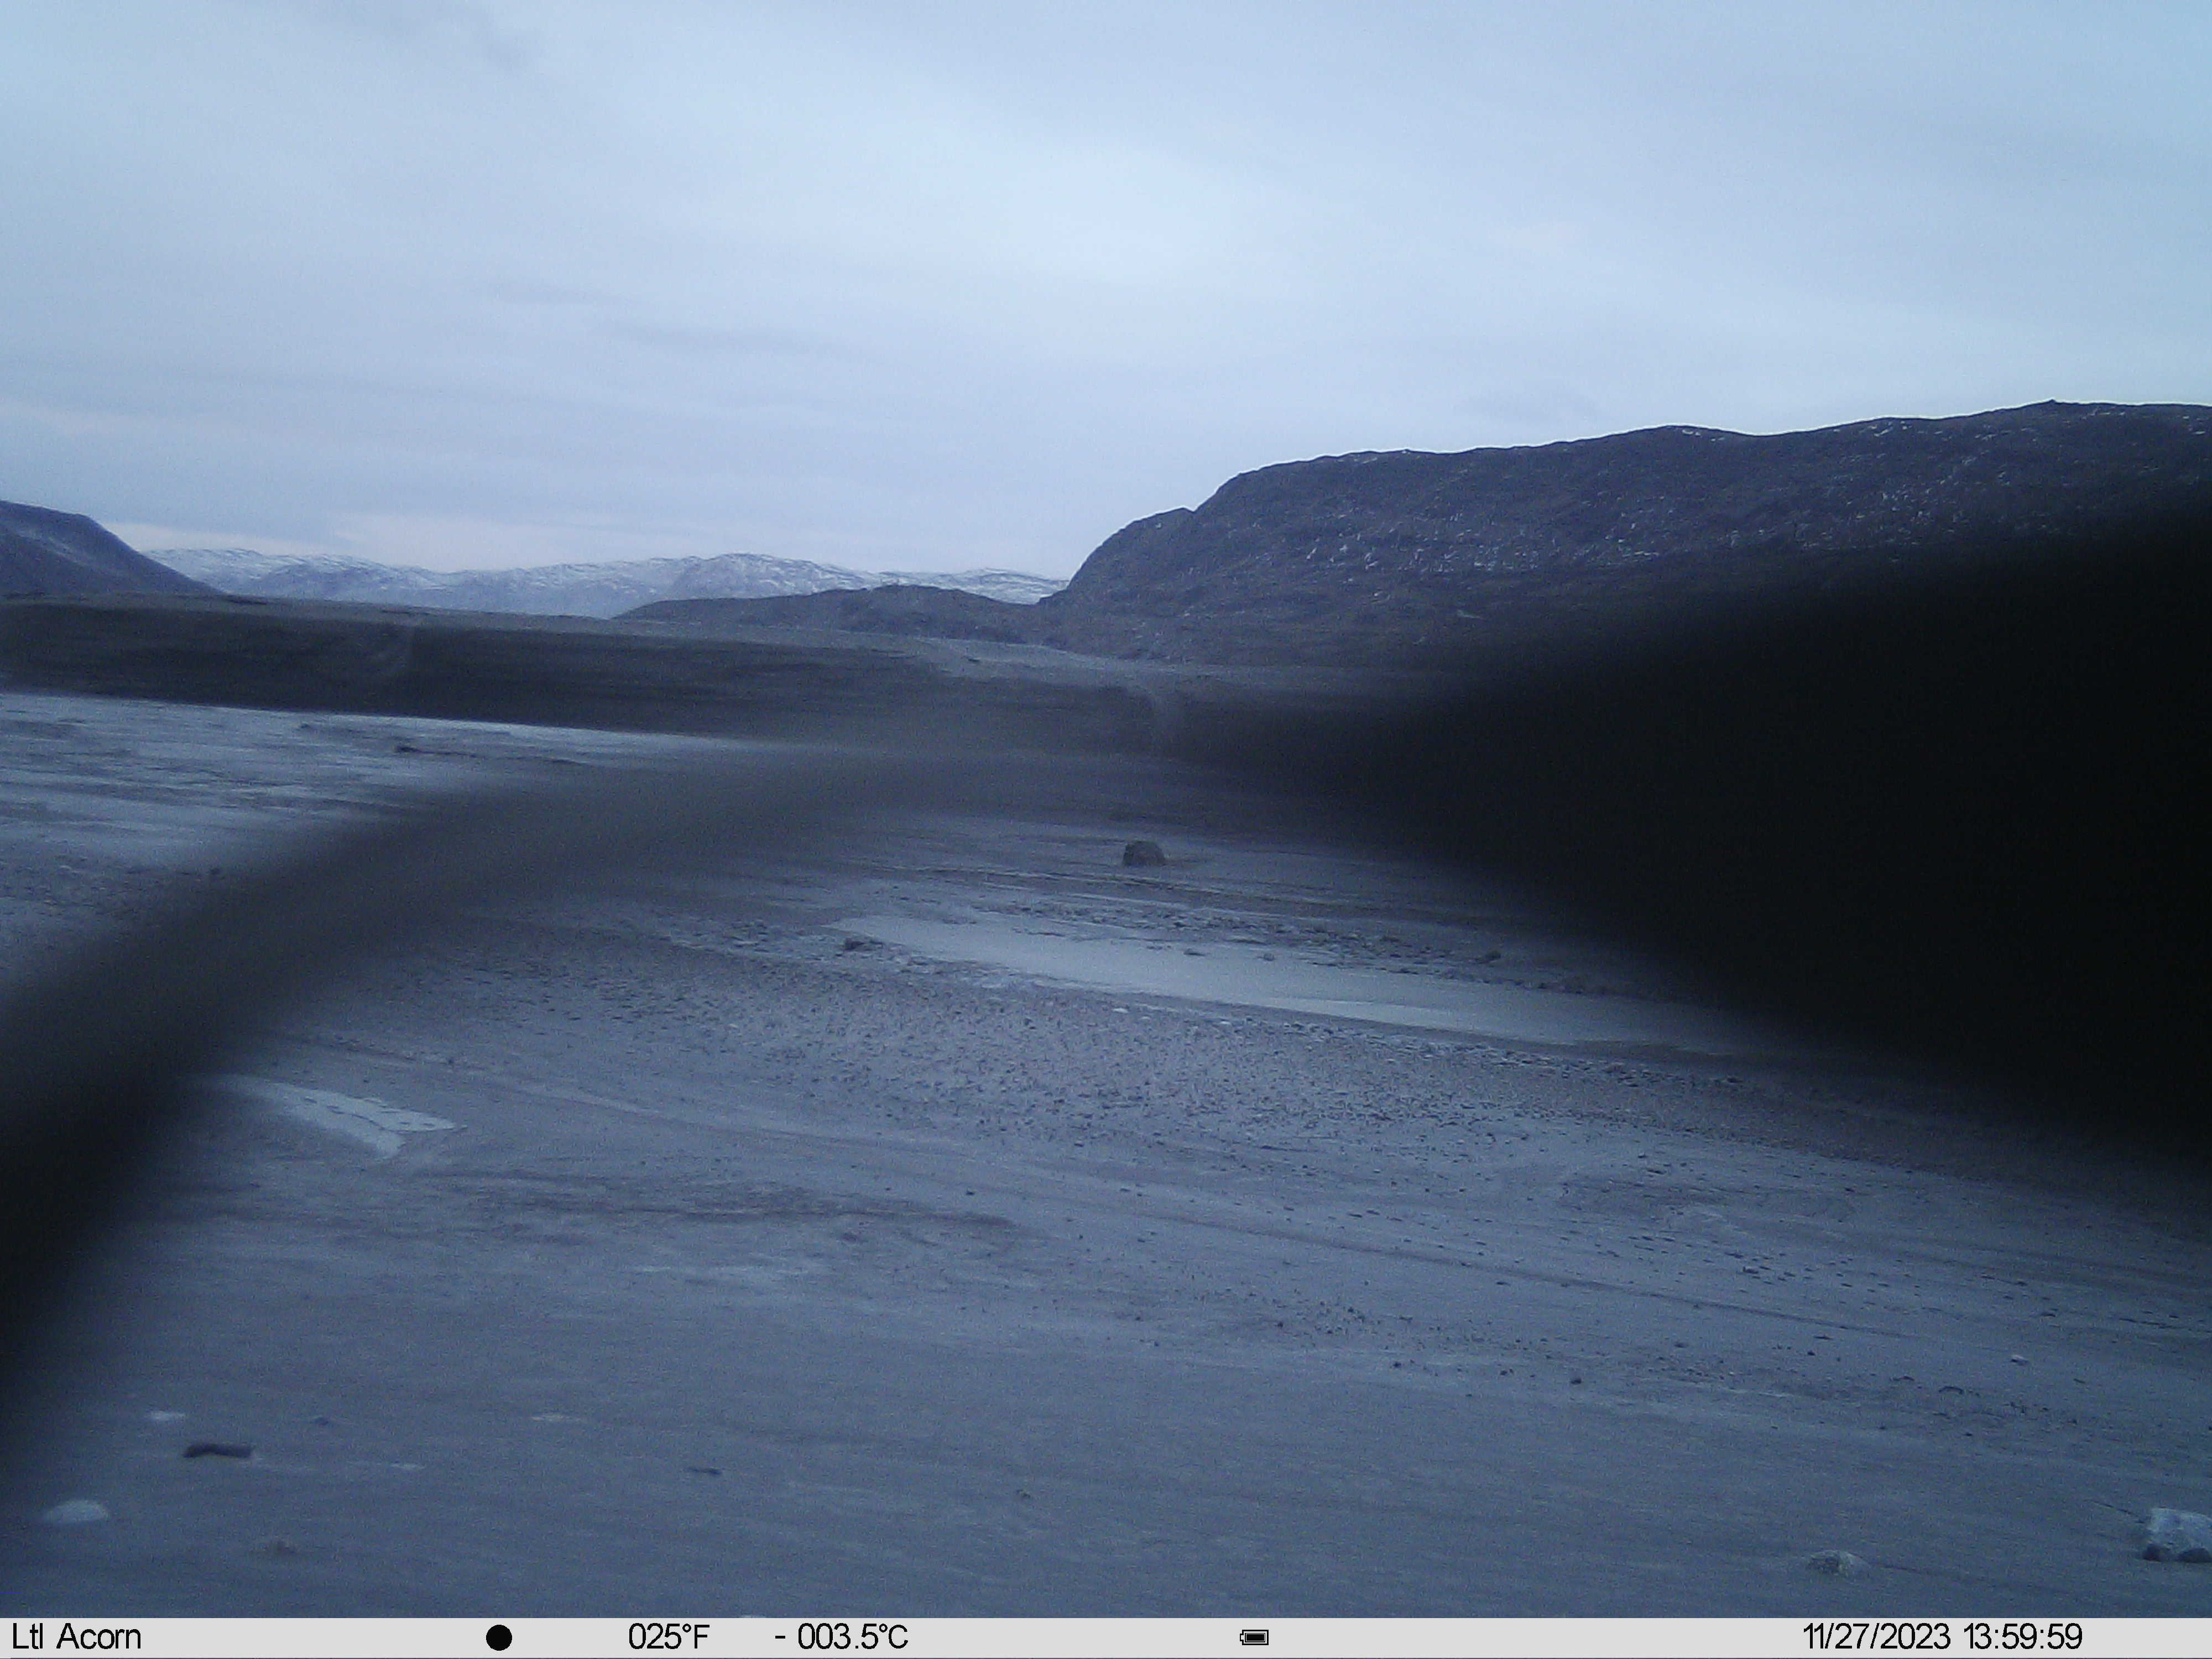Click the 025°F temperature reading
This screenshot has height=1659, width=2212.
point(668,1637)
